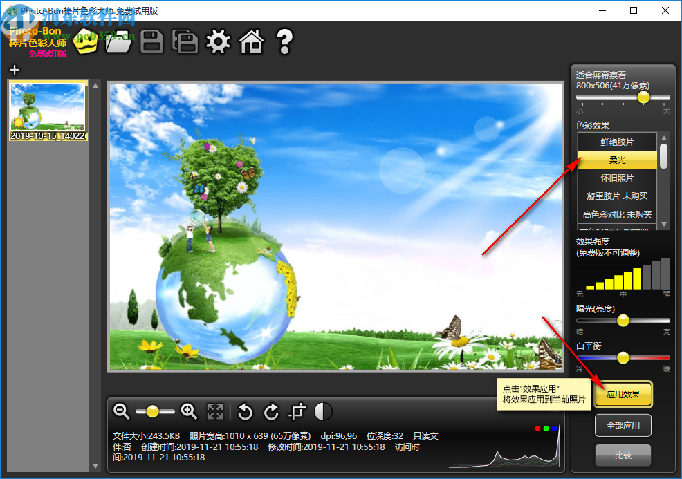Minimize the Photo-Bon window
This screenshot has height=479, width=682.
(x=602, y=10)
